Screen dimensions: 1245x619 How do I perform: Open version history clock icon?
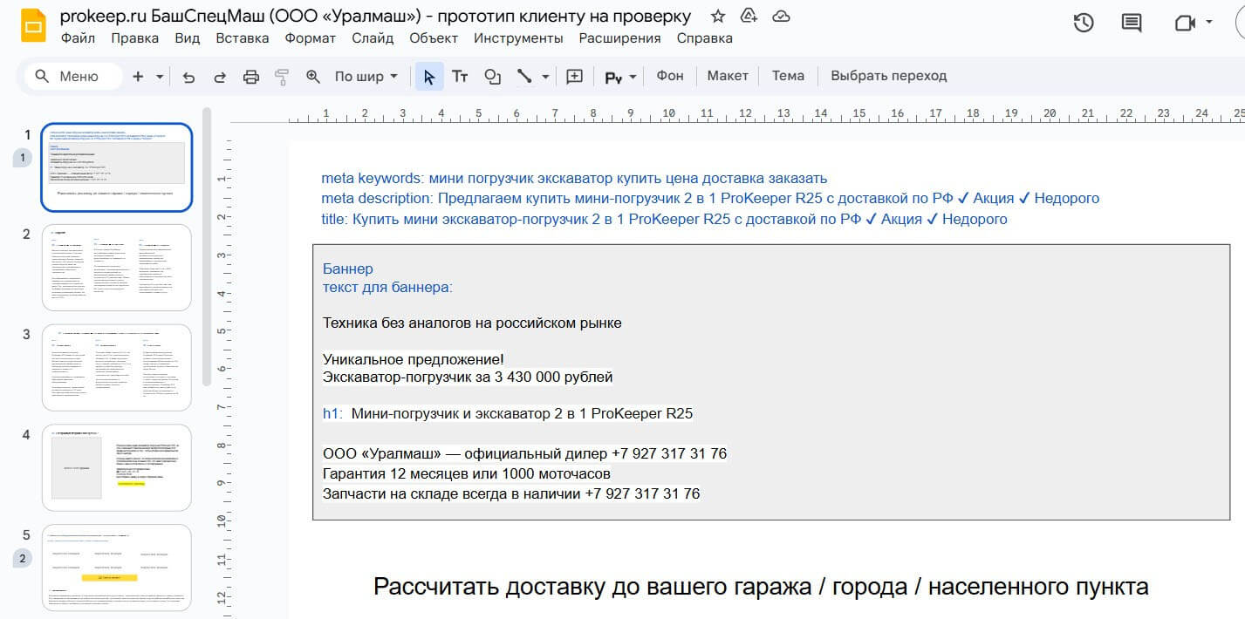[x=1083, y=24]
